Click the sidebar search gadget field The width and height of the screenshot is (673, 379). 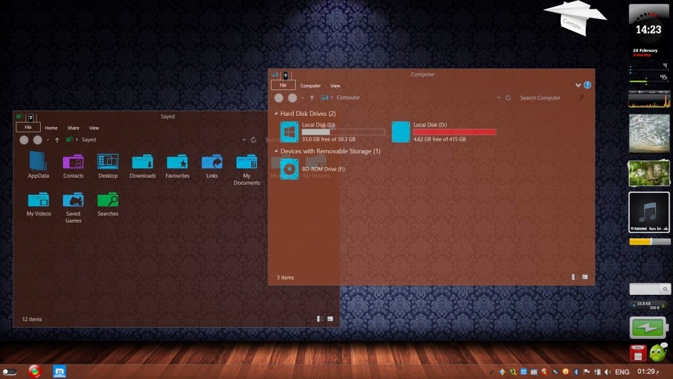click(645, 290)
